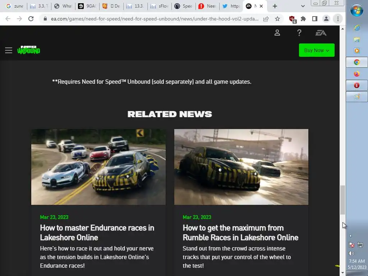Close the active EA tab
Viewport: 368px width, 276px height.
[x=261, y=6]
